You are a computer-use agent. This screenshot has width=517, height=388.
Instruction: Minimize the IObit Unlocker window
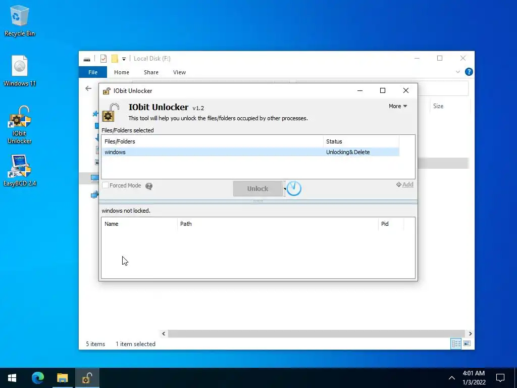360,91
